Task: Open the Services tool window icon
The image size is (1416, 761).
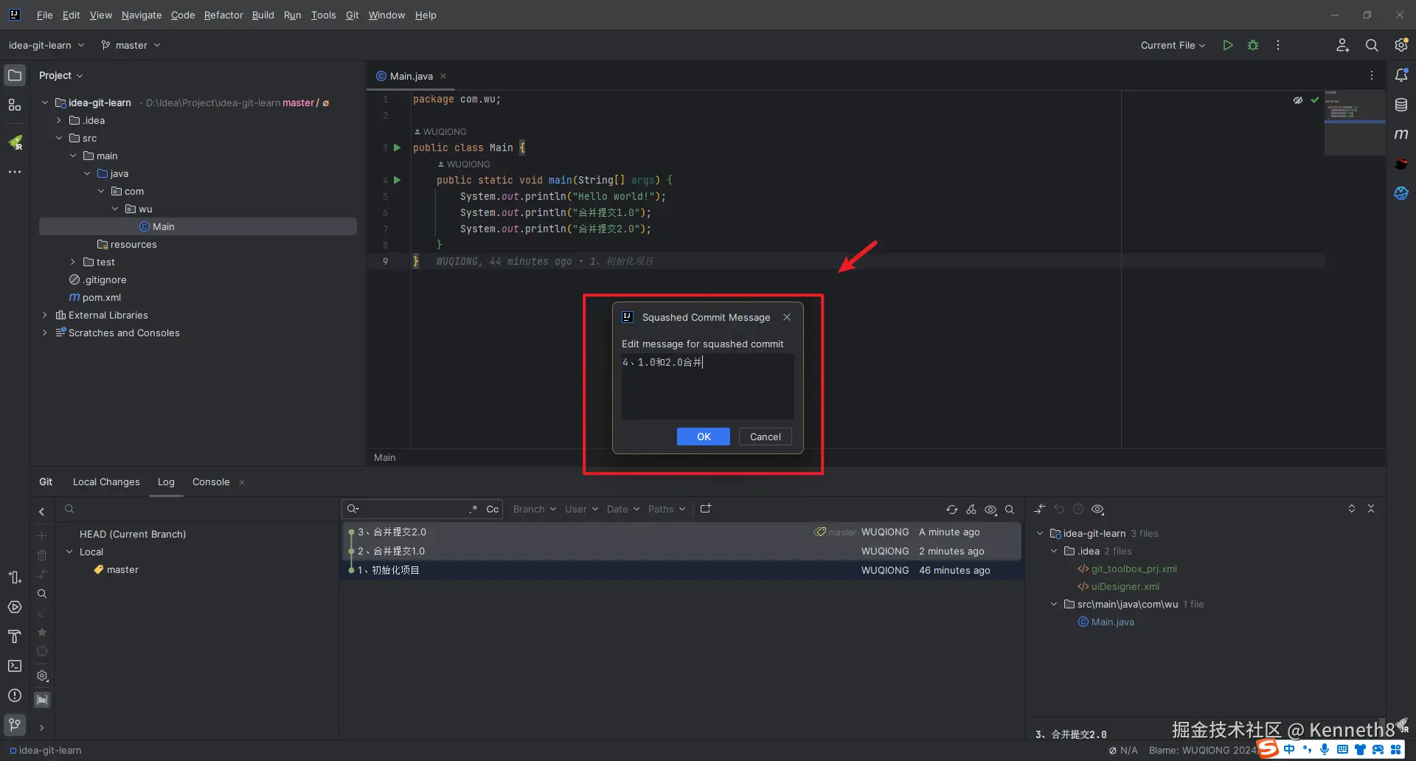Action: [x=15, y=607]
